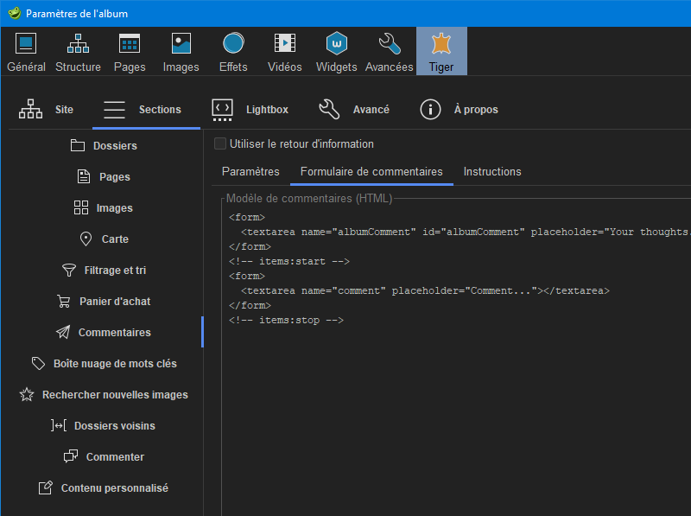
Task: Open the Lightbox tab
Action: (250, 110)
